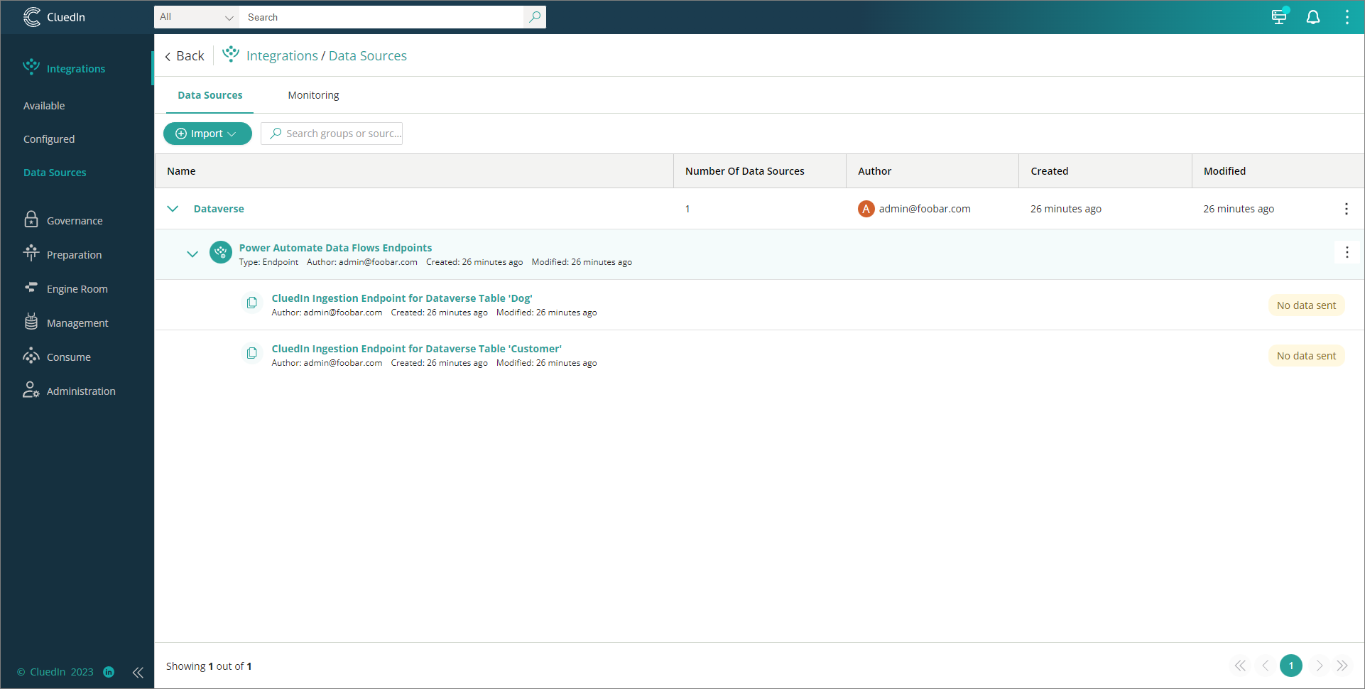Open the kebab menu on the Dataverse row
1365x689 pixels.
(x=1346, y=208)
